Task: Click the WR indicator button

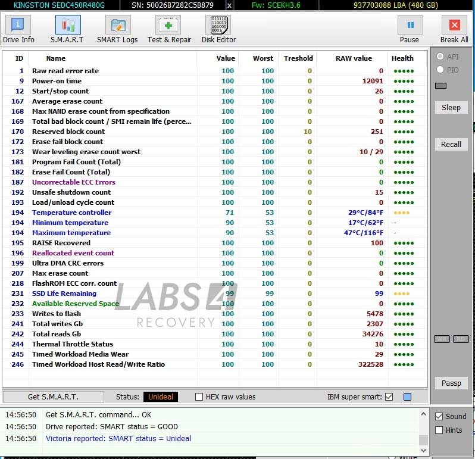Action: (x=442, y=339)
